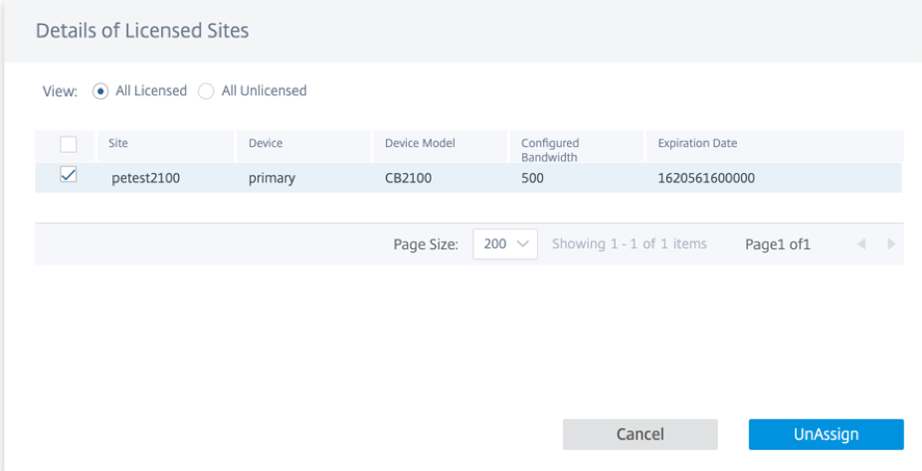This screenshot has height=471, width=922.
Task: Go to the next page arrow
Action: click(891, 243)
